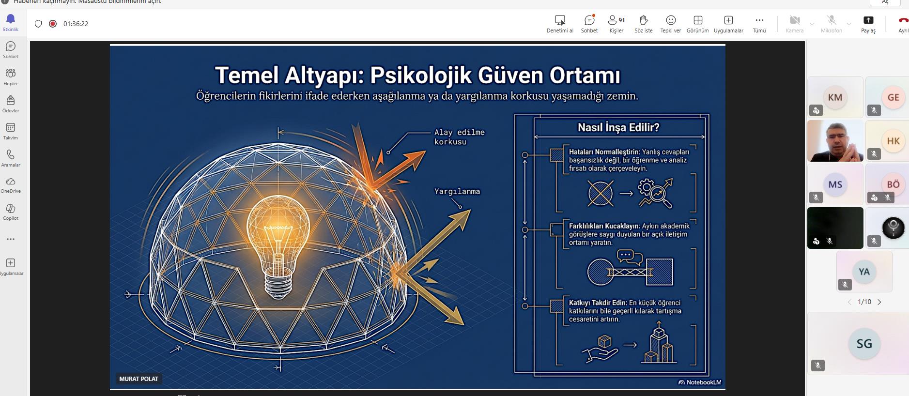This screenshot has height=396, width=909.
Task: Expand the Kamera options dropdown arrow
Action: pyautogui.click(x=812, y=24)
